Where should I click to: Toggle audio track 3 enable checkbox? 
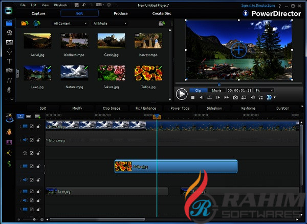coord(32,200)
